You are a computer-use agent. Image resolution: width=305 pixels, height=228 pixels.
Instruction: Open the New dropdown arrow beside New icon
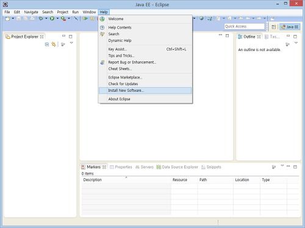[13, 18]
